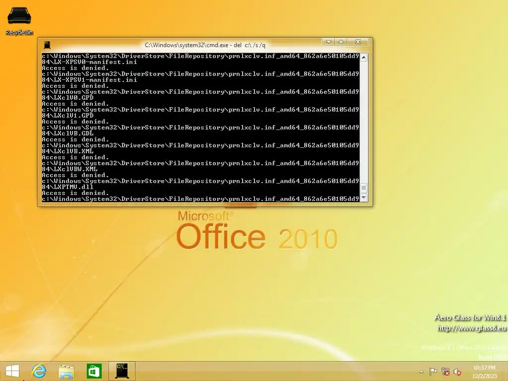Click the LXclVB.GDL output line
Image resolution: width=508 pixels, height=381 pixels.
[x=67, y=133]
